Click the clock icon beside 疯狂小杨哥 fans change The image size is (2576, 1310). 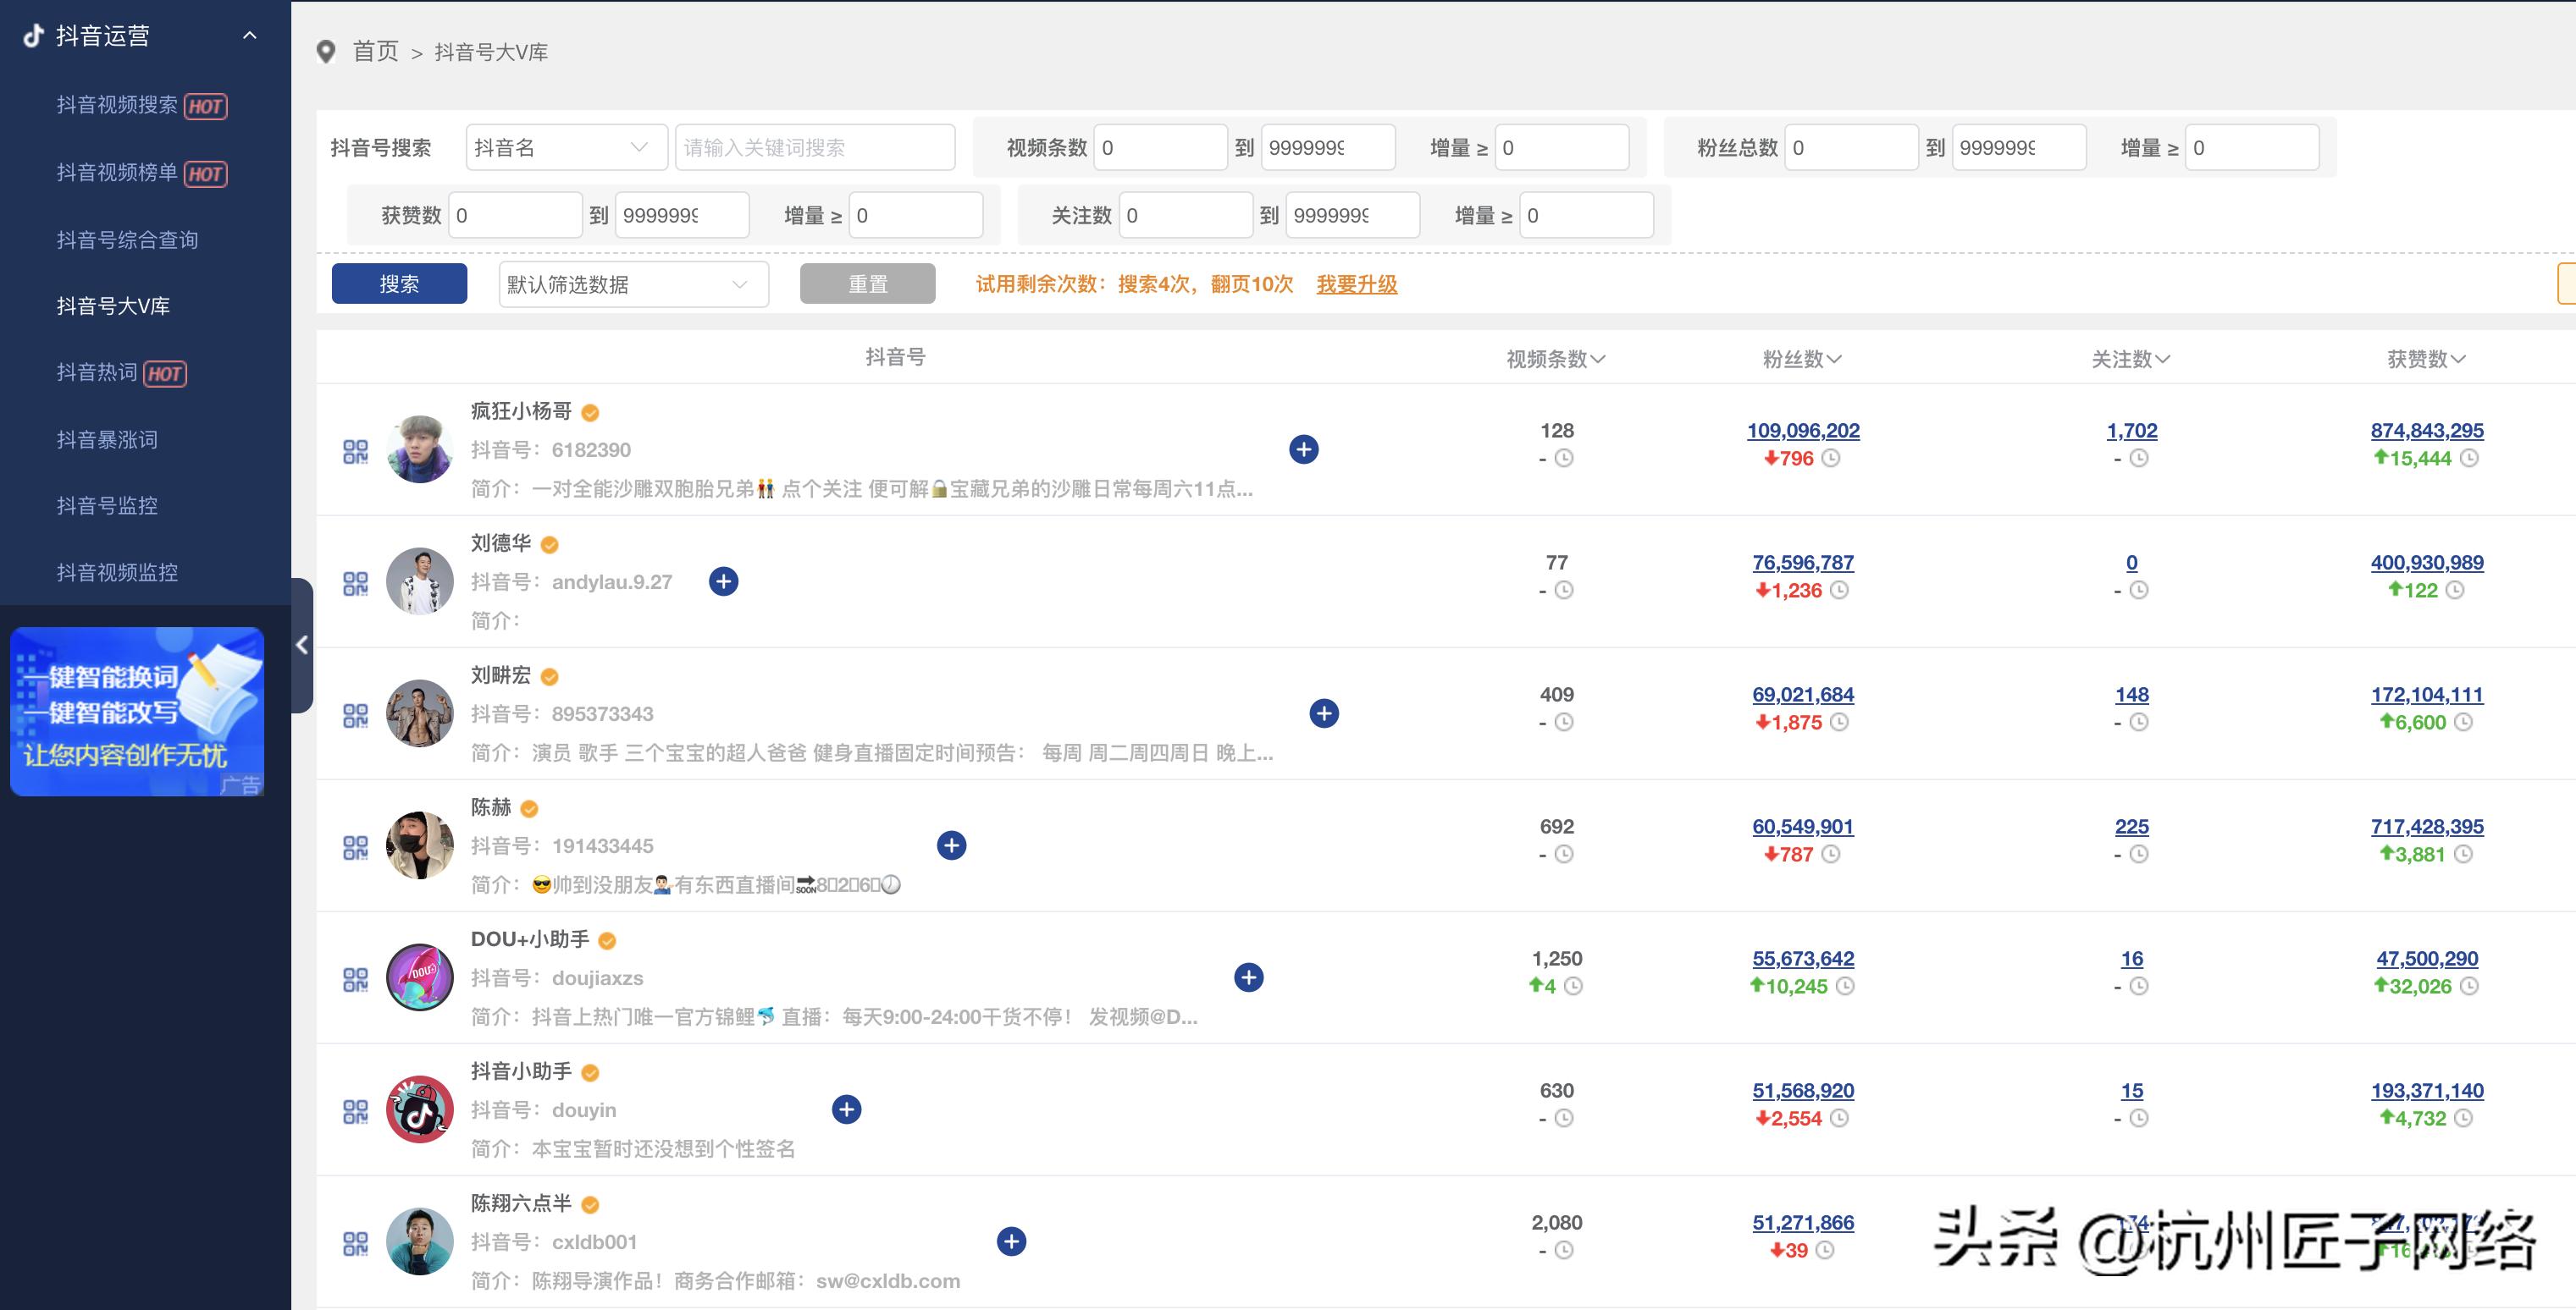(x=1832, y=459)
